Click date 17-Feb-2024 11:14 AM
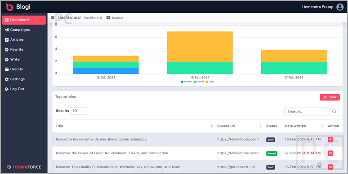The height and width of the screenshot is (174, 348). pos(303,153)
